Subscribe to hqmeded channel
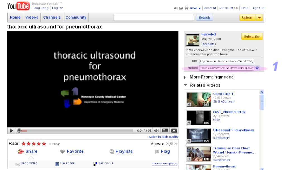Screen dimensions: 286x170 [252, 37]
